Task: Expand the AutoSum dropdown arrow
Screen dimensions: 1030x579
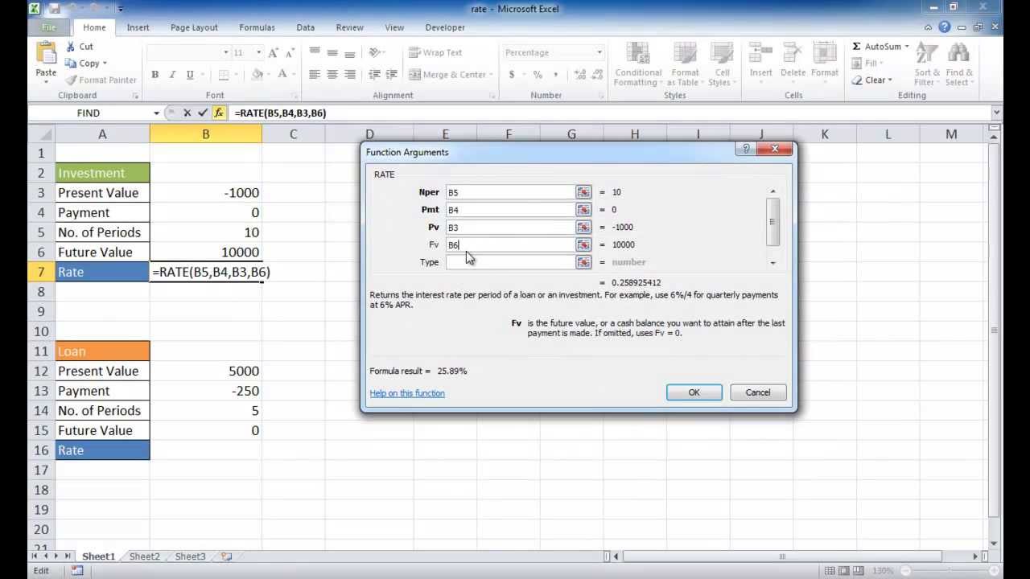Action: tap(907, 47)
